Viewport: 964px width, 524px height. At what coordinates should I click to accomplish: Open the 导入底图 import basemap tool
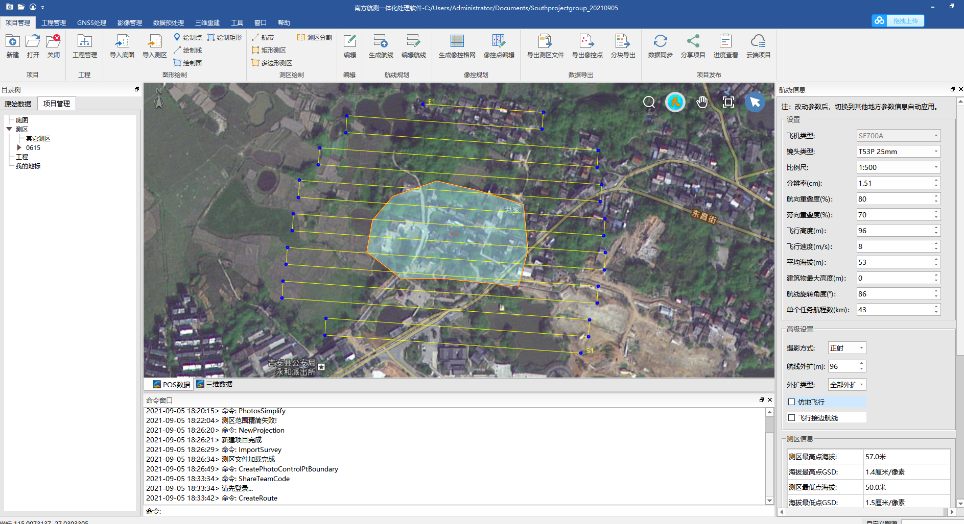coord(122,41)
